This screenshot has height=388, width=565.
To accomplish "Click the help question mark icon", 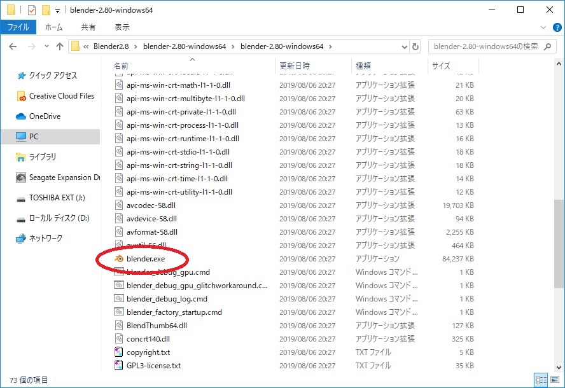I will pyautogui.click(x=557, y=27).
